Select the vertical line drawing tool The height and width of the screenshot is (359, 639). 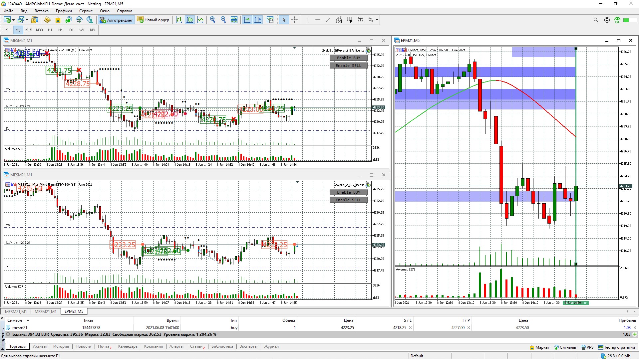tap(307, 20)
